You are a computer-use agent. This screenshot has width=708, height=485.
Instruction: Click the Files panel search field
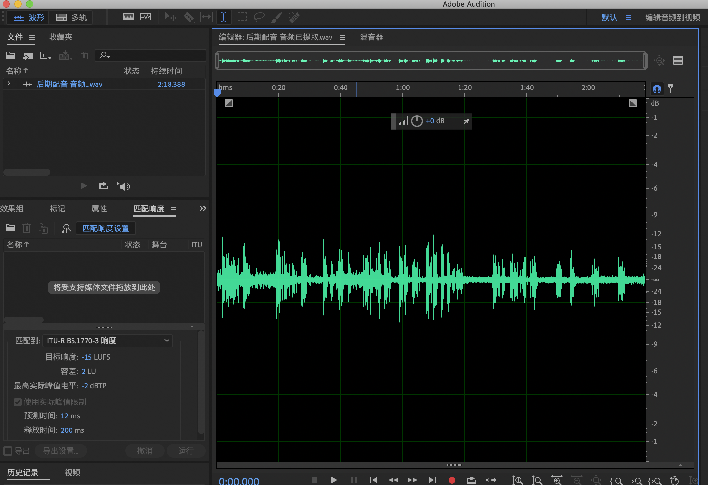[x=151, y=55]
